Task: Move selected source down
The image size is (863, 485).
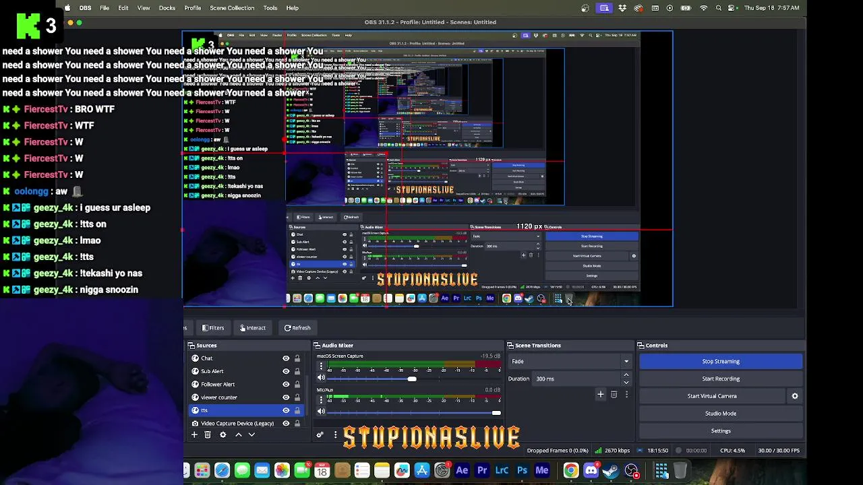Action: pos(252,435)
